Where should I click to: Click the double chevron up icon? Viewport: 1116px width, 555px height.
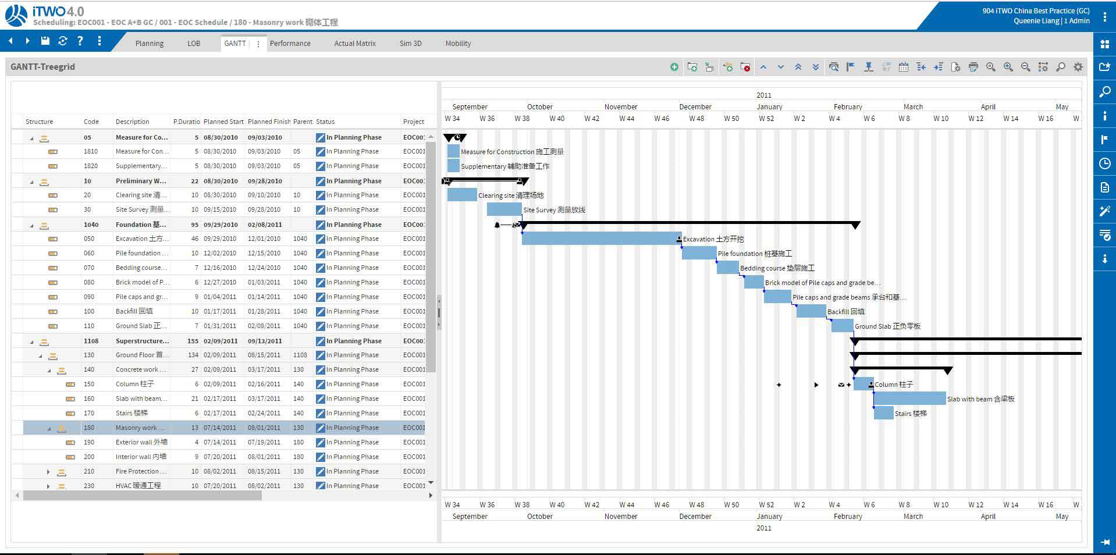point(798,67)
